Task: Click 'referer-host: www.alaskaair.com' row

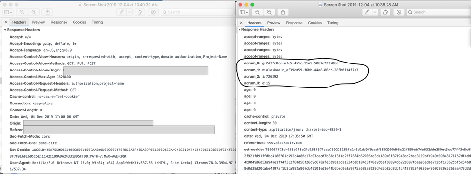Action: click(x=273, y=143)
